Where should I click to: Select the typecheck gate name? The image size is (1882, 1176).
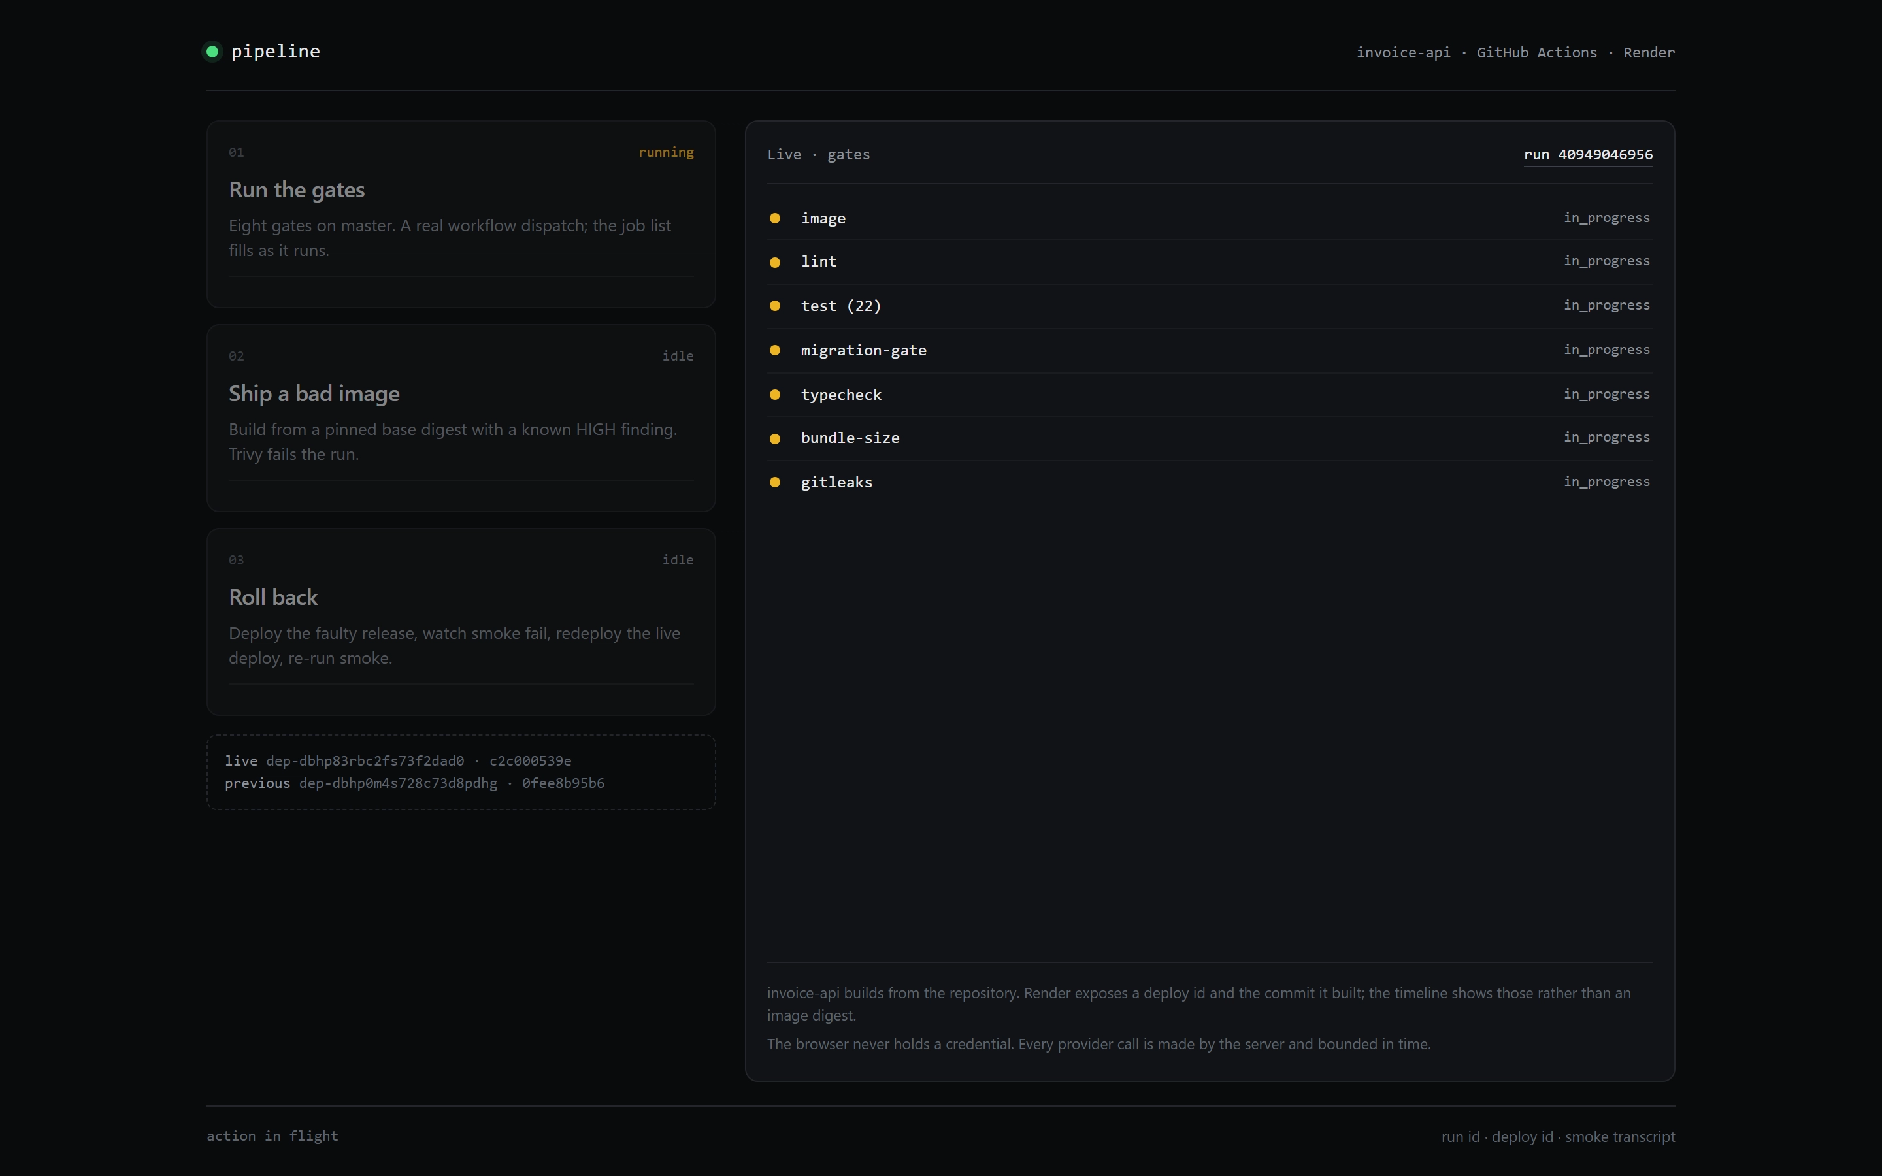coord(840,395)
